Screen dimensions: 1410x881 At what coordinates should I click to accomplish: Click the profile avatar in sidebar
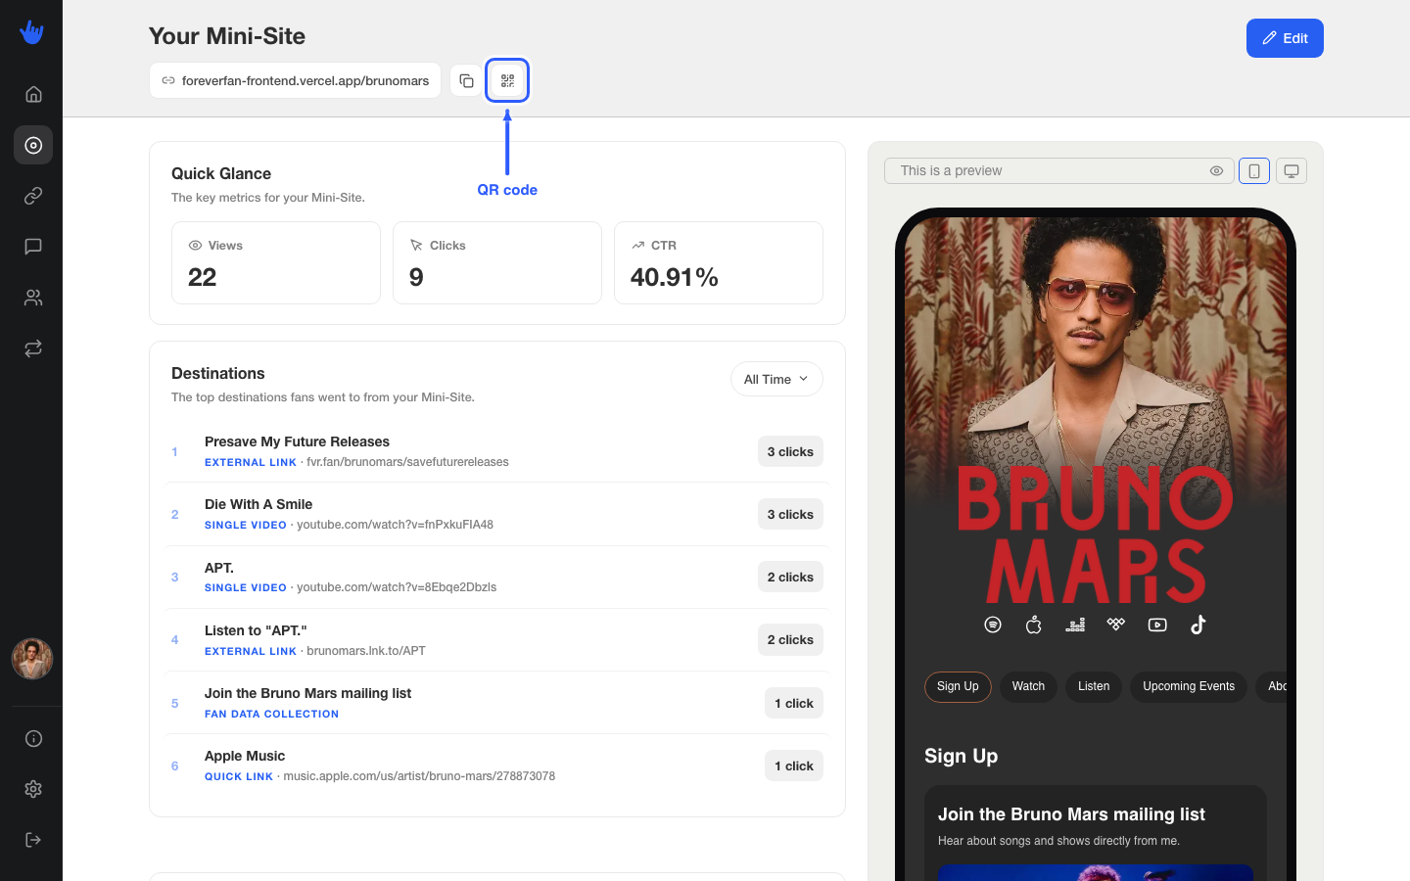(x=32, y=659)
